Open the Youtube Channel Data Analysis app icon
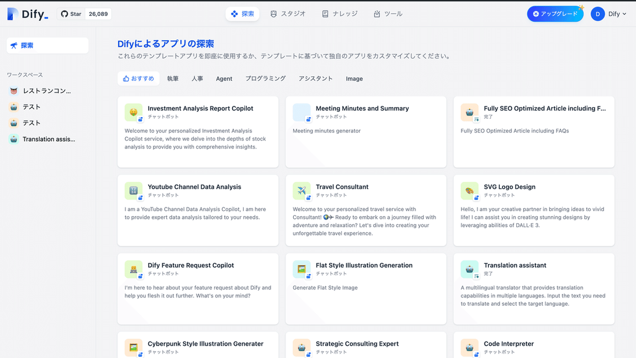The height and width of the screenshot is (358, 636). click(x=133, y=191)
